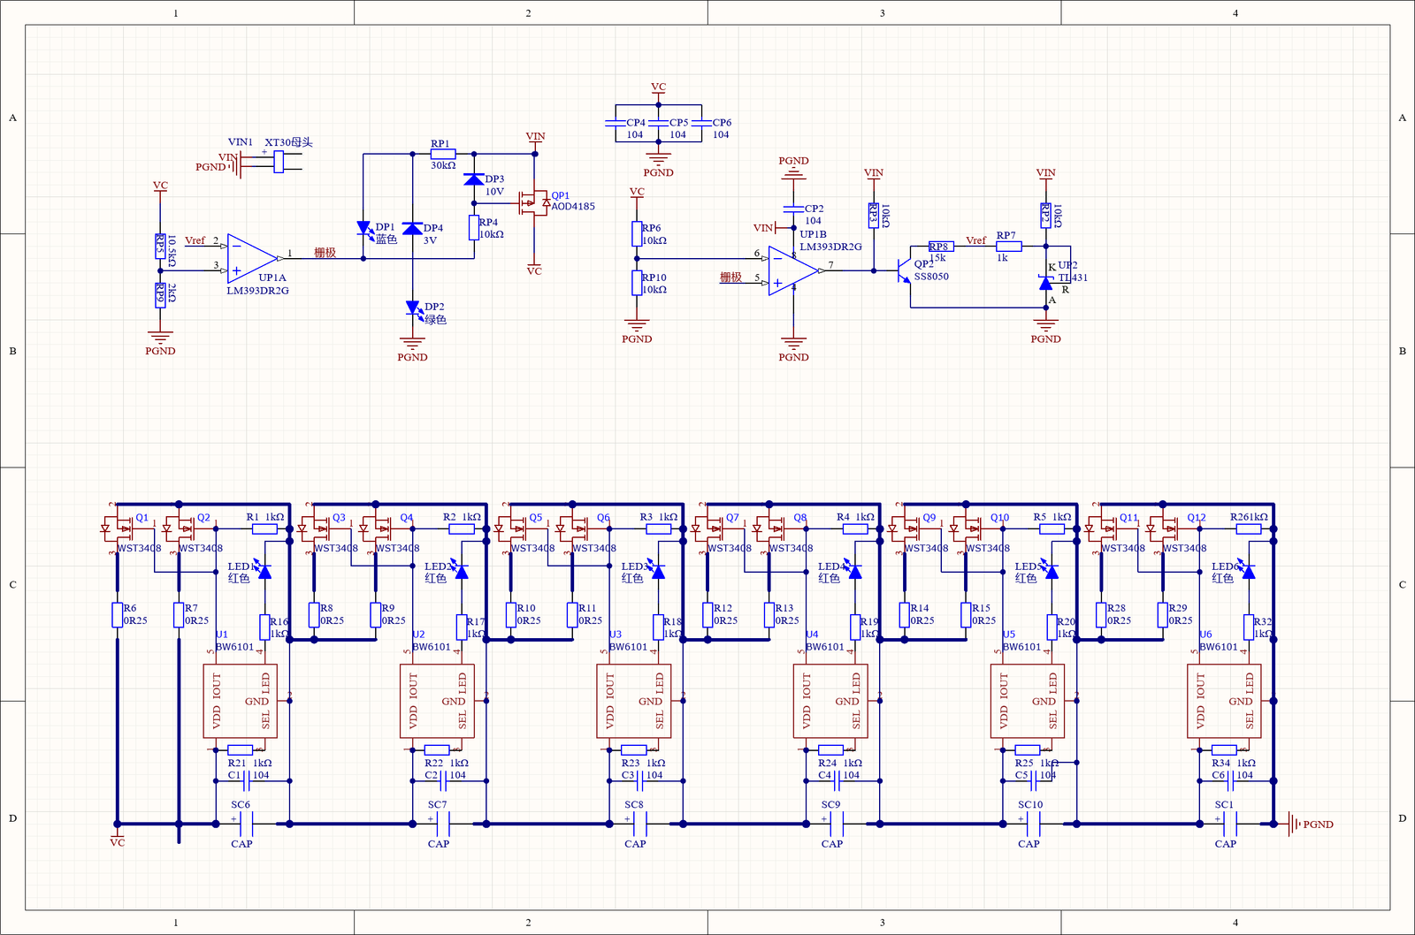The height and width of the screenshot is (935, 1415).
Task: Click the Q1 WST3408 MOSFET symbol
Action: click(x=118, y=530)
